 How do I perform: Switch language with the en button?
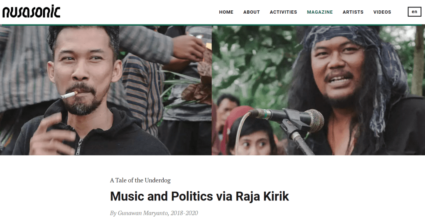pyautogui.click(x=415, y=12)
